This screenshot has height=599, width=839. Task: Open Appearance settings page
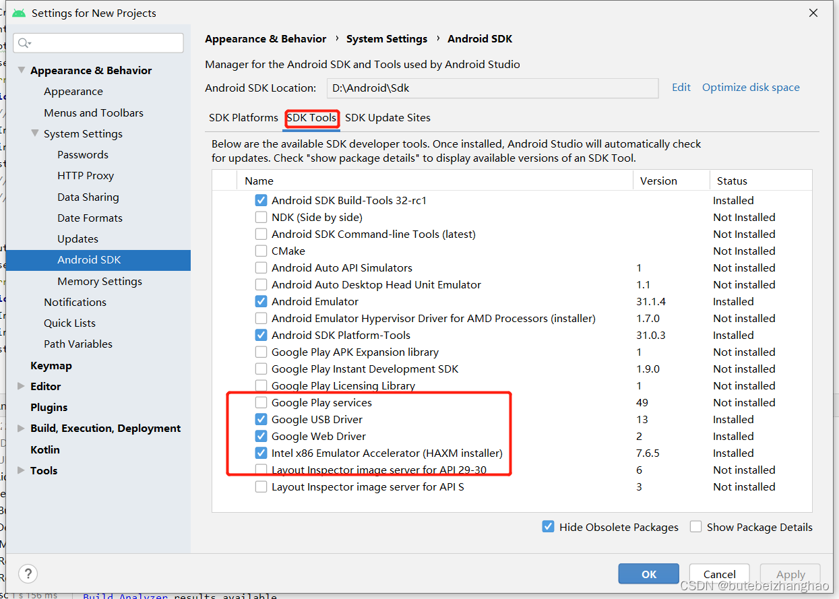click(73, 92)
